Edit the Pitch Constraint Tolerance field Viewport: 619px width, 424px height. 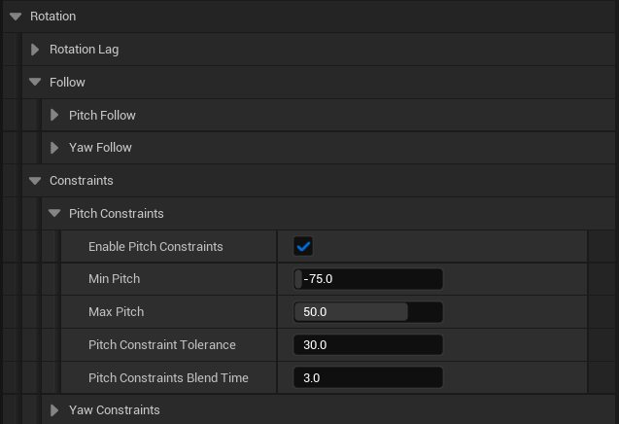click(x=369, y=345)
